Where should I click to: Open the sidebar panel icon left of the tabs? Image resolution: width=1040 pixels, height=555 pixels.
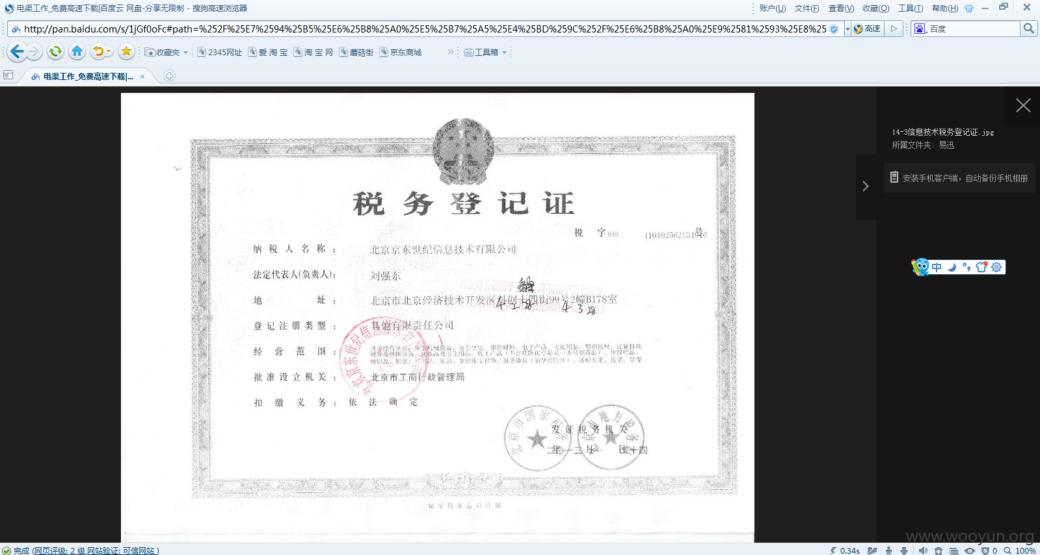tap(8, 75)
